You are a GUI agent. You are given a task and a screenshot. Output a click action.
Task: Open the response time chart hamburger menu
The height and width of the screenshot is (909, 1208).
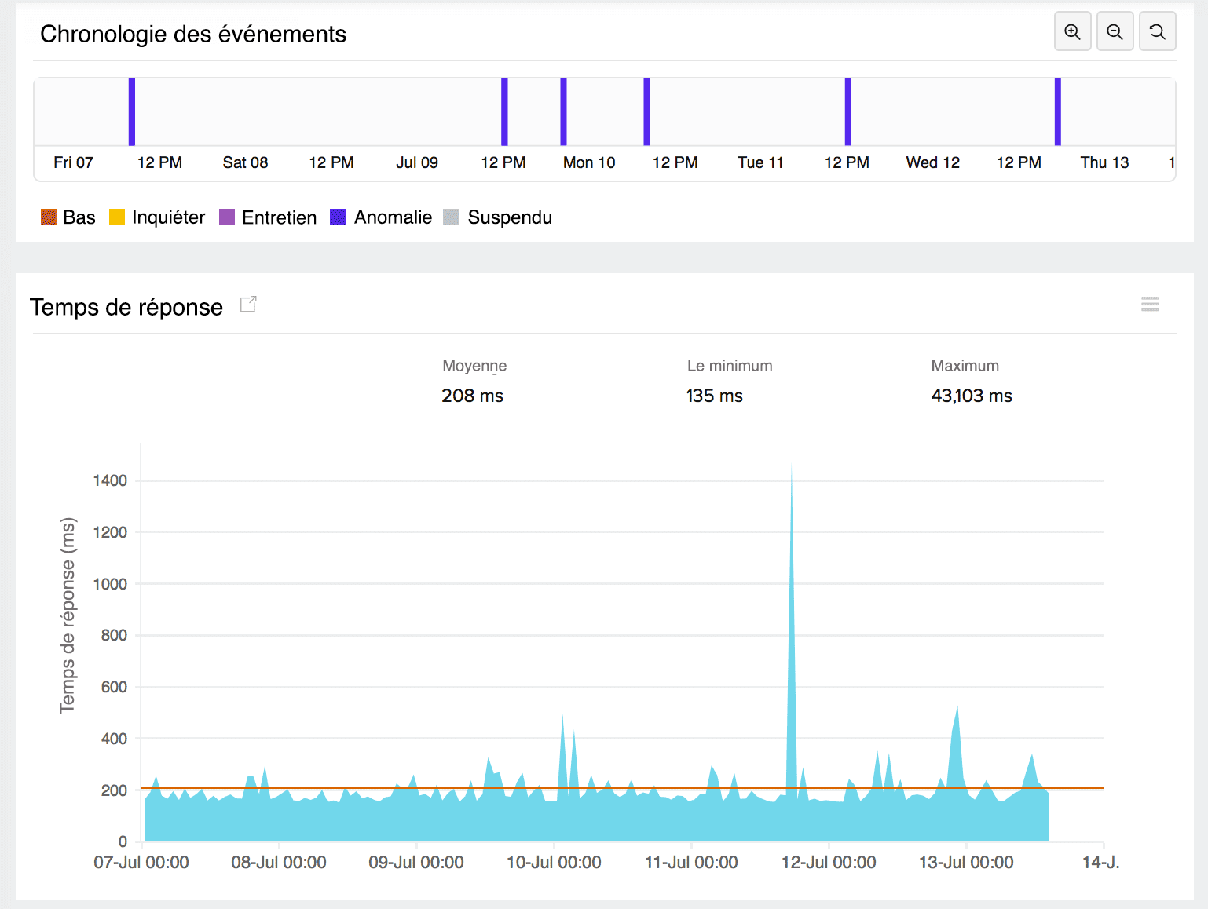click(x=1150, y=305)
